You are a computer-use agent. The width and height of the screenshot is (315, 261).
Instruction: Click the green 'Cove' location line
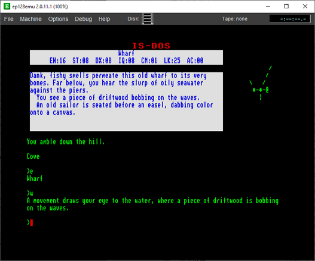[33, 156]
